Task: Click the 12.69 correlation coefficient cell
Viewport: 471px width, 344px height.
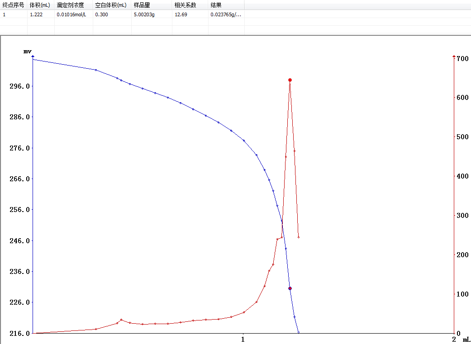Action: click(181, 14)
